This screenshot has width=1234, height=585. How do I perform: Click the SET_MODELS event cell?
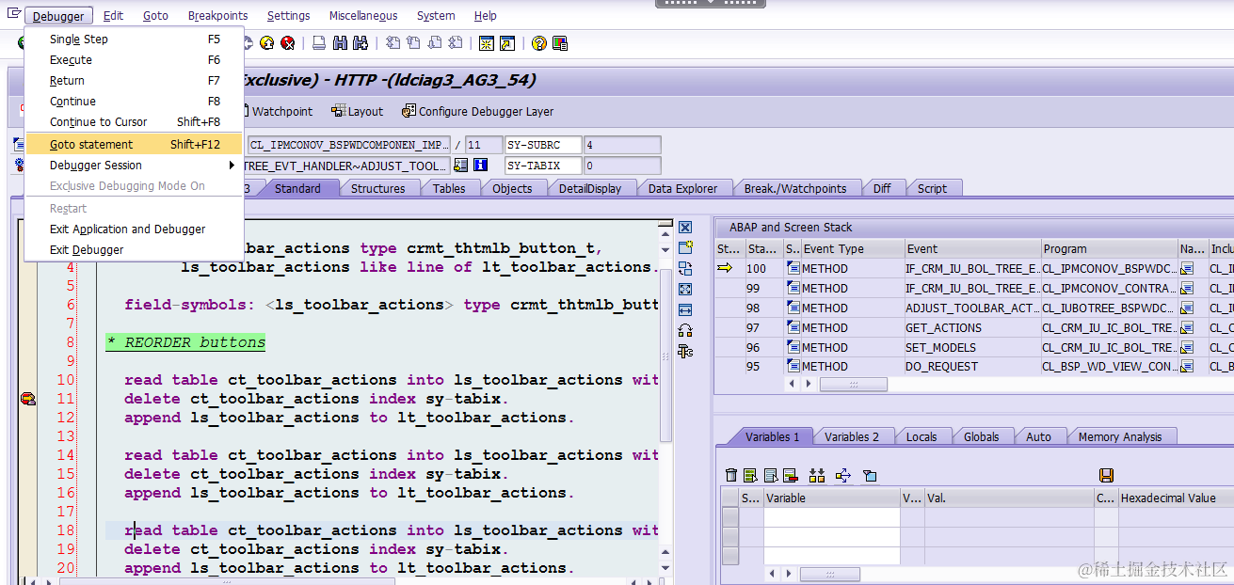(x=971, y=348)
